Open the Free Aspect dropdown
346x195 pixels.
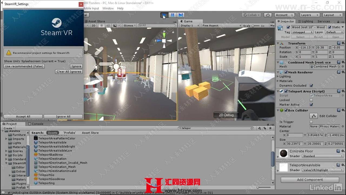[221, 25]
